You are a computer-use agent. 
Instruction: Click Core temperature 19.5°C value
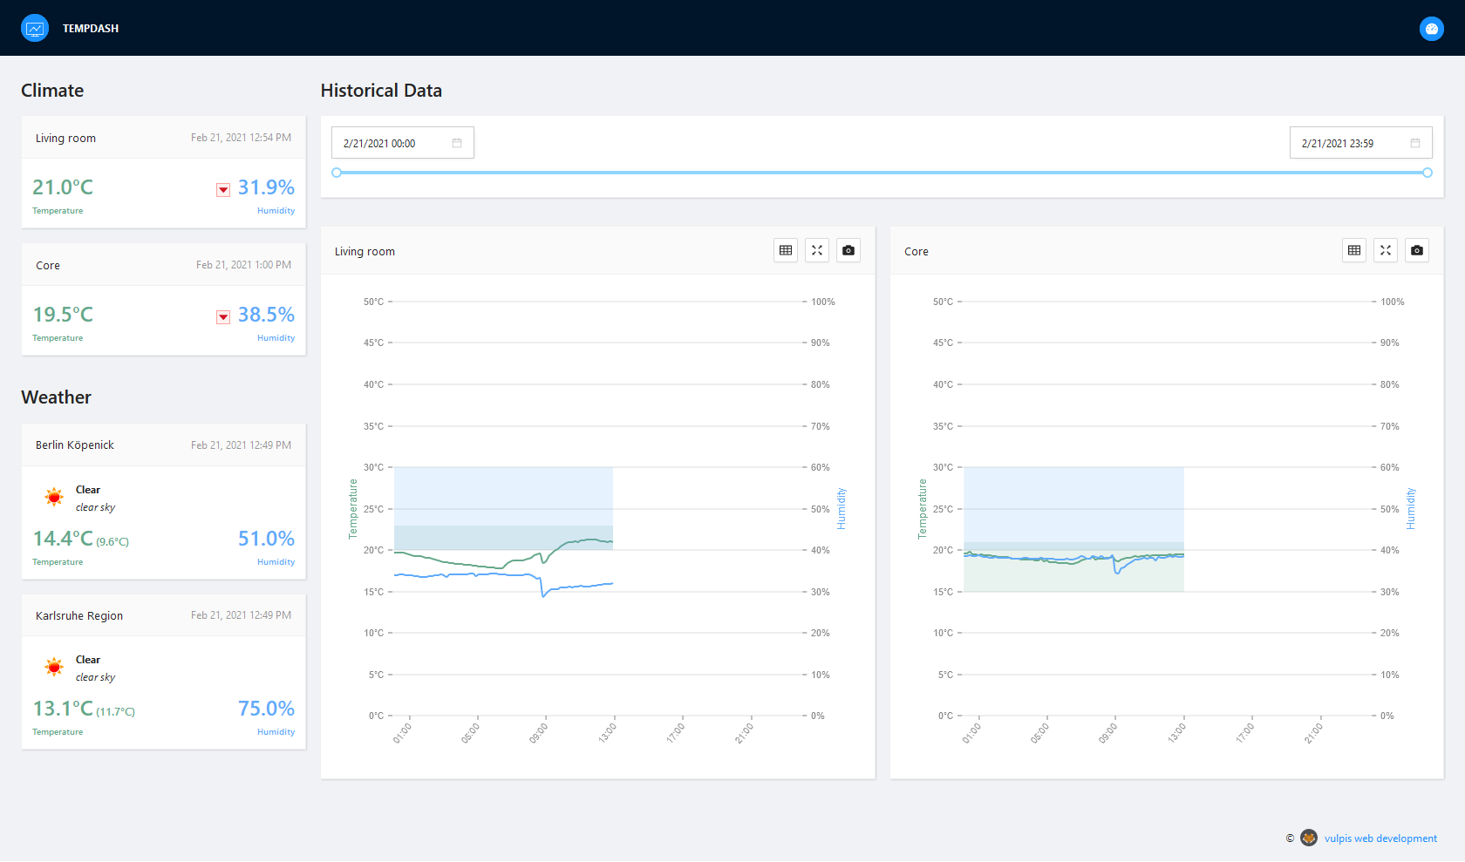(x=63, y=315)
